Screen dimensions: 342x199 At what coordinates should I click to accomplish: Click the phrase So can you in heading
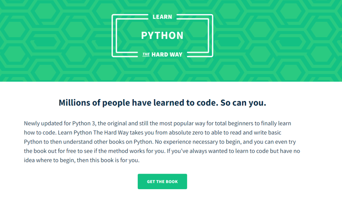pos(243,103)
